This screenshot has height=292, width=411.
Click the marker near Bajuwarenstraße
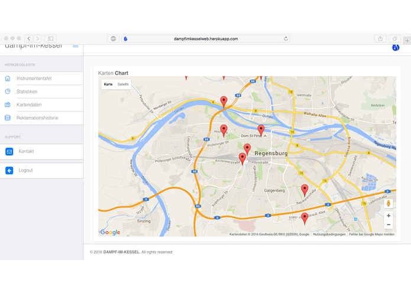tap(305, 190)
